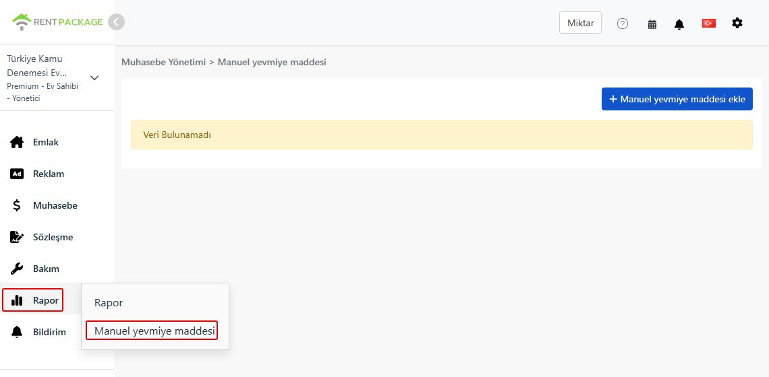Click the Premium - Ev Sahibi - Yönetici text

click(42, 92)
